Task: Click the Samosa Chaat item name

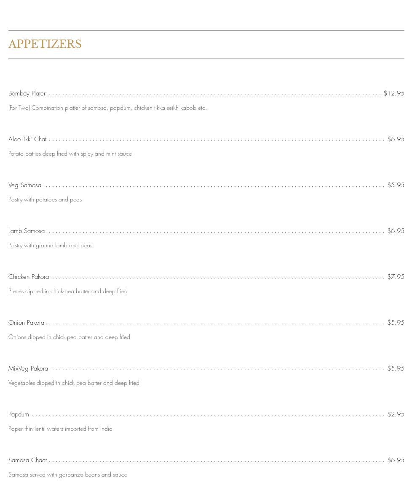Action: pyautogui.click(x=27, y=460)
